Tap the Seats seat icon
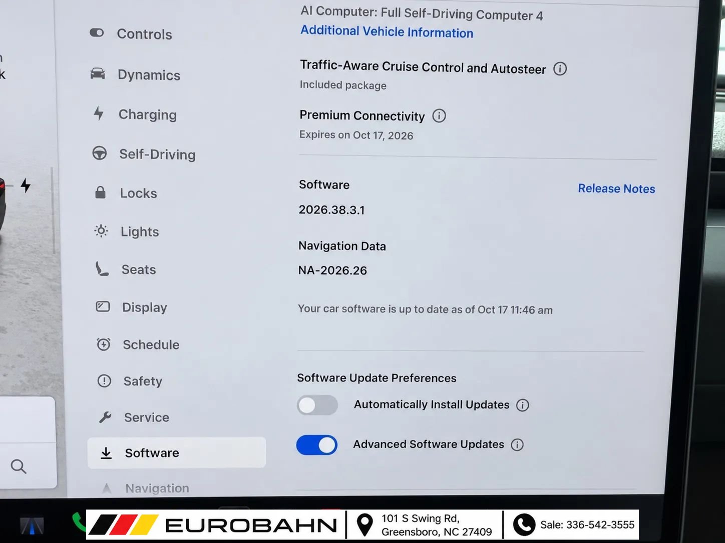 click(x=102, y=269)
